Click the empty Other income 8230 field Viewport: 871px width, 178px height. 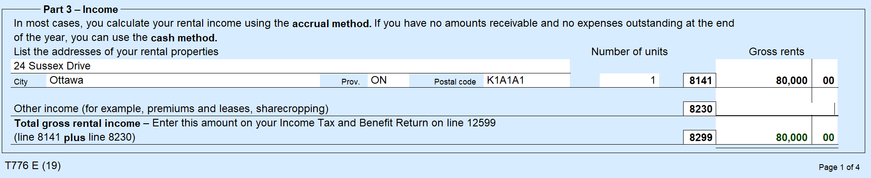775,109
